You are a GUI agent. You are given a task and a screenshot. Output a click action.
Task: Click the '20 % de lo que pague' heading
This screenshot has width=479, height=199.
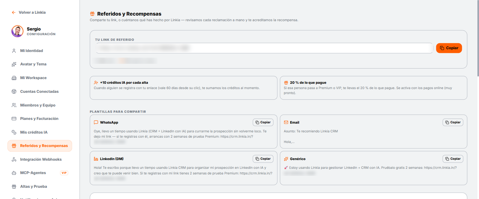[x=308, y=83]
